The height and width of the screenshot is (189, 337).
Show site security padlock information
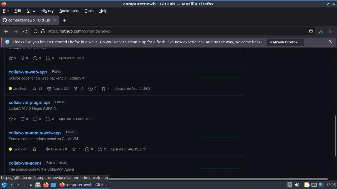pos(43,31)
